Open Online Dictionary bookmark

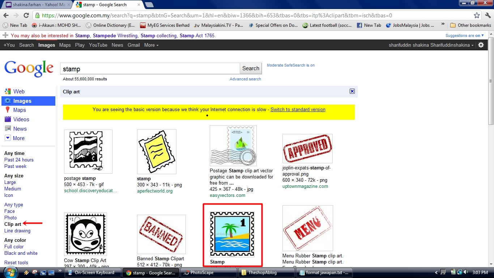[110, 25]
